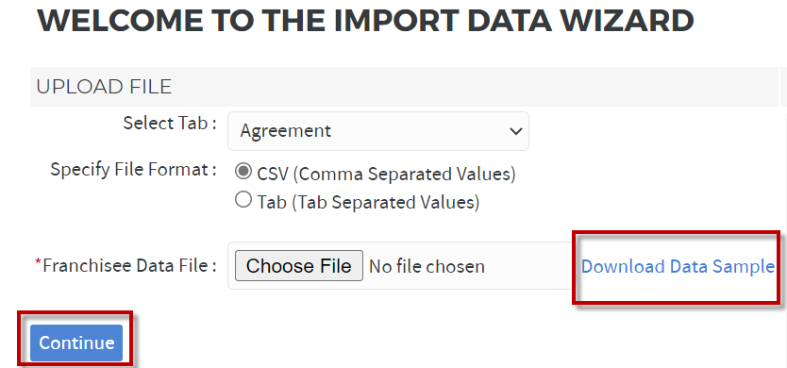The image size is (787, 368).
Task: Click the 'Specify File Format :' label
Action: click(x=133, y=170)
